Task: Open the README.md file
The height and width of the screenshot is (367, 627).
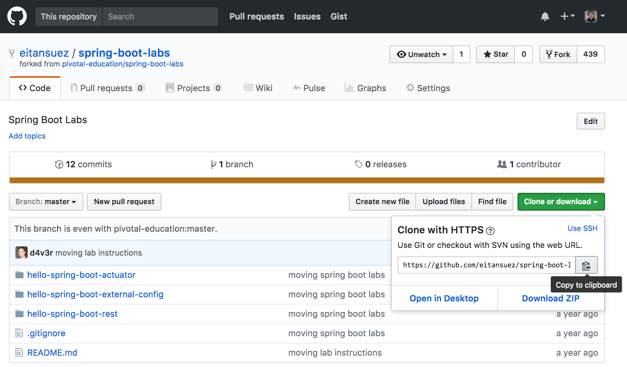Action: click(x=52, y=353)
